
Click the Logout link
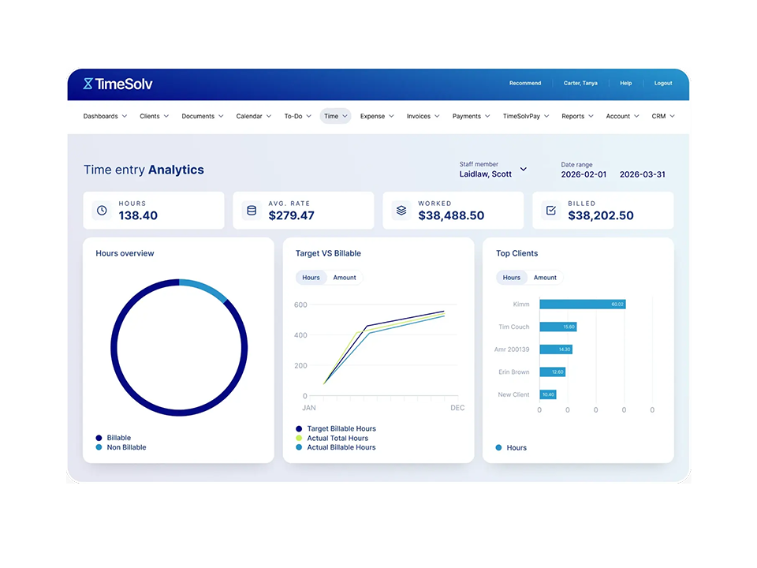663,83
